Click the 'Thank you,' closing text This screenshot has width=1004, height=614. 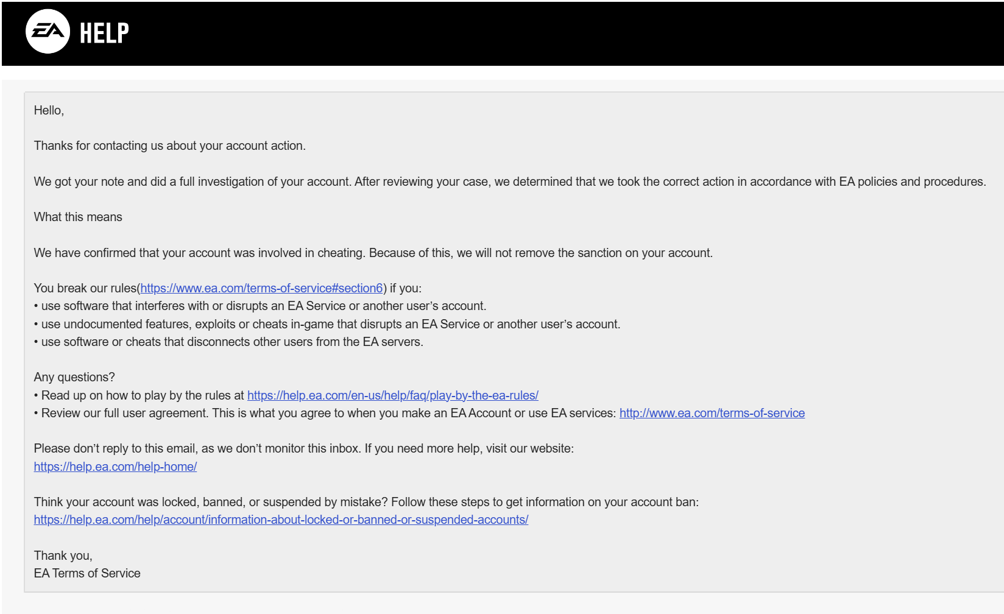63,556
